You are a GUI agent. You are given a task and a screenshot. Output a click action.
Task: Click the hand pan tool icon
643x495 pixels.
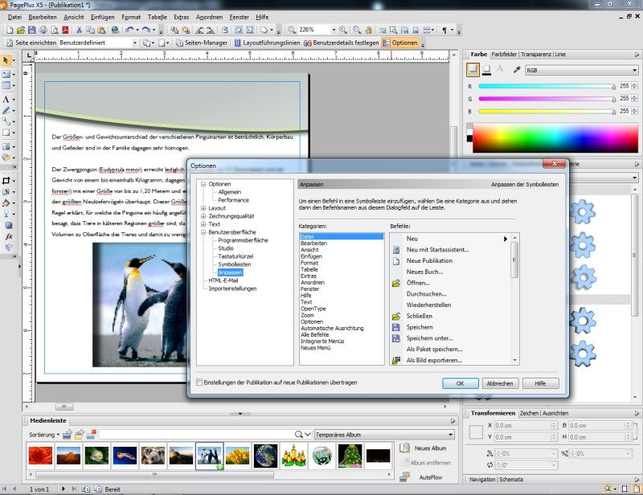tap(369, 30)
